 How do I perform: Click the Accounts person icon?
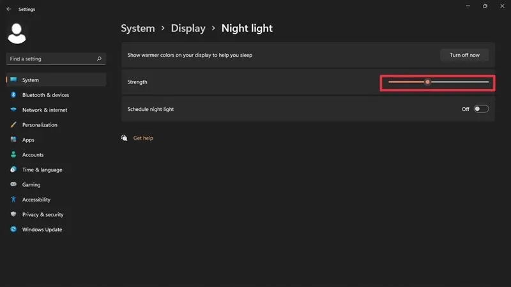coord(13,154)
